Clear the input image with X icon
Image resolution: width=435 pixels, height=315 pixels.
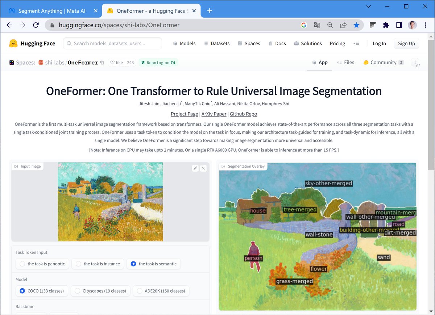tap(203, 168)
